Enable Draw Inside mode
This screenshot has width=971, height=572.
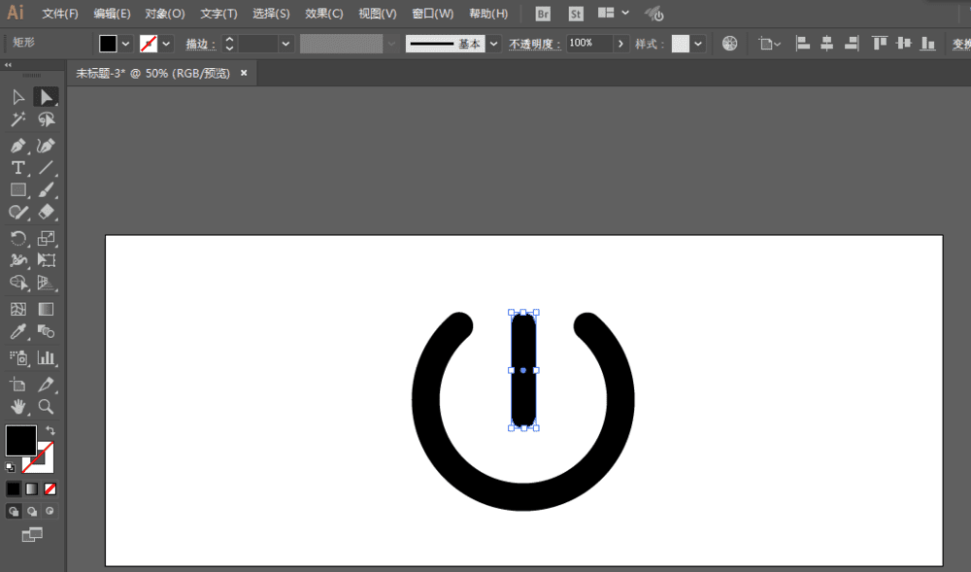pyautogui.click(x=50, y=512)
